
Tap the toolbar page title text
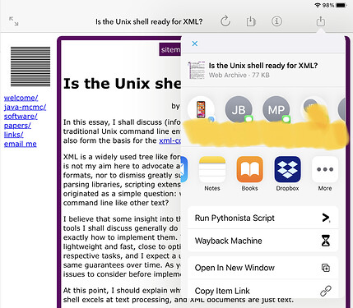click(149, 21)
